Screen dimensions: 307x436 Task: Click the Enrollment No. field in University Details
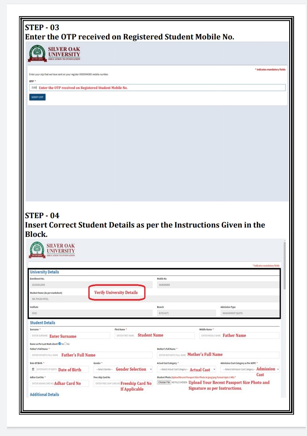(x=91, y=285)
